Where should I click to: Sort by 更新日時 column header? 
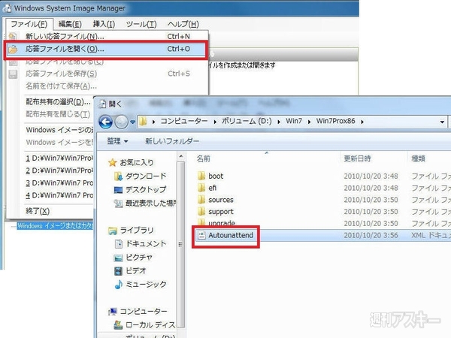coord(357,158)
